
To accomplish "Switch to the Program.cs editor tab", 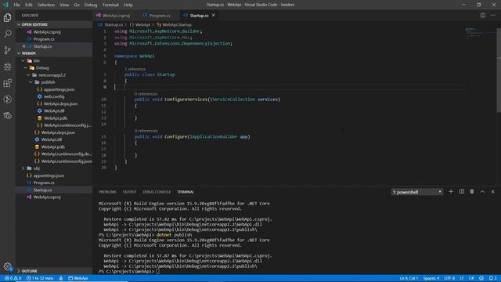I will (x=160, y=16).
